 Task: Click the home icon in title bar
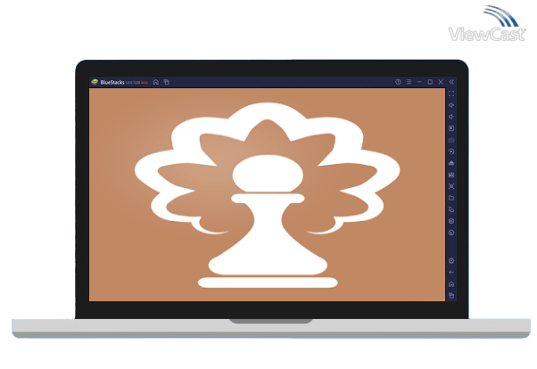point(156,82)
